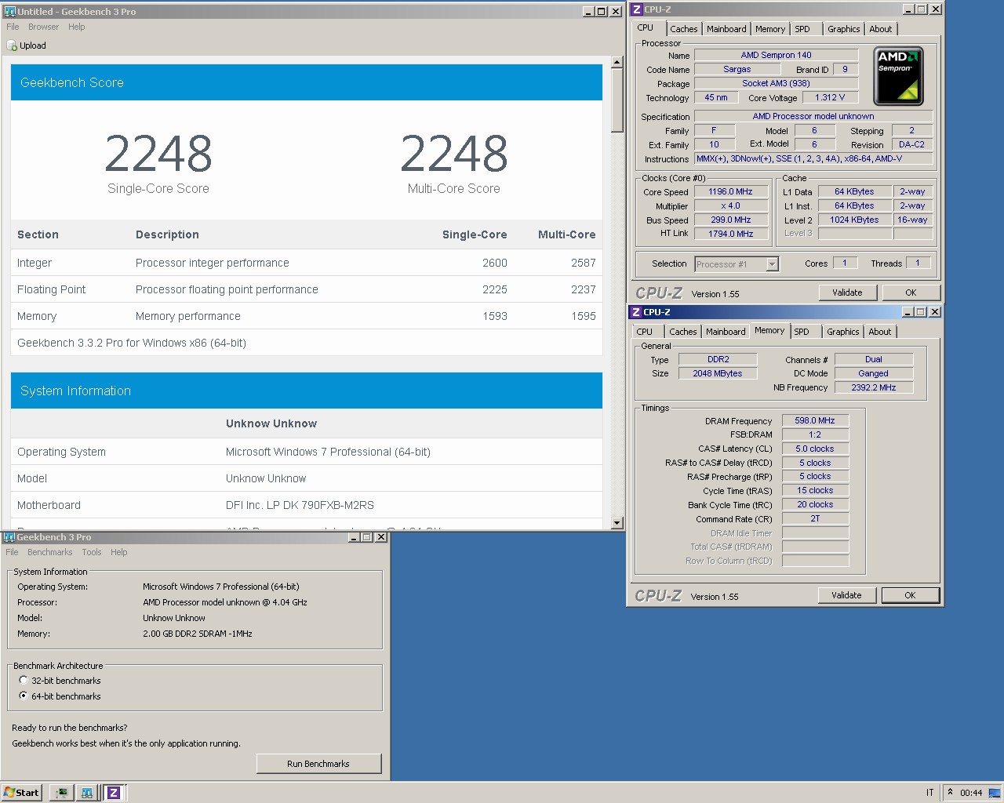Open Browser menu in Geekbench results window
The width and height of the screenshot is (1004, 803).
point(43,27)
